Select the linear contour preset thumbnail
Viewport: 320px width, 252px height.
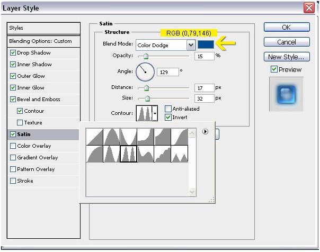(x=94, y=137)
